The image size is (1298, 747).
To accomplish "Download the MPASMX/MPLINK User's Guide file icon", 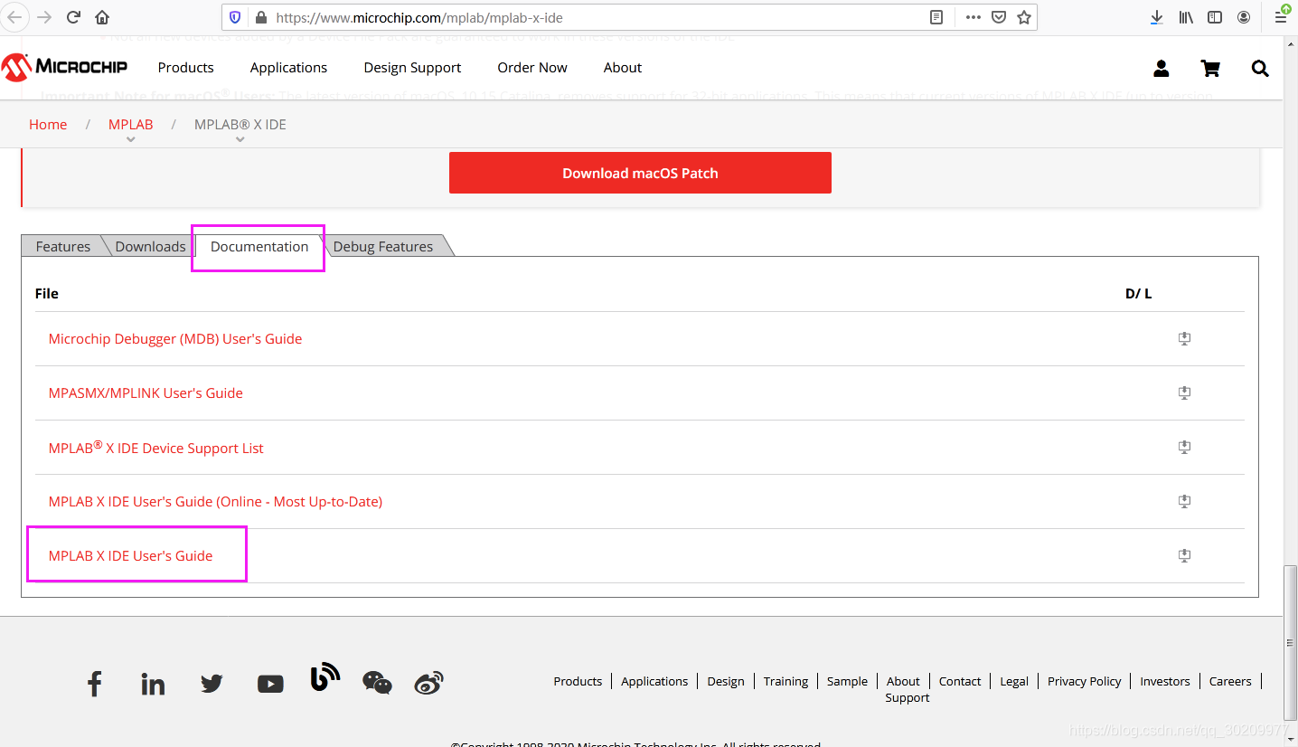I will 1184,392.
